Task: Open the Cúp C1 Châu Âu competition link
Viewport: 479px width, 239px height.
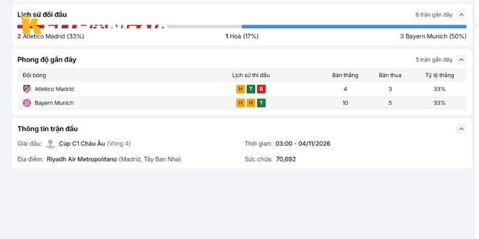Action: coord(82,143)
